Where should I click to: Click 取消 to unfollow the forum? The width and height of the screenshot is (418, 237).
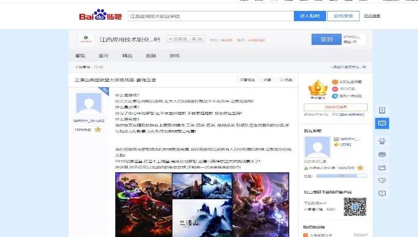197,39
